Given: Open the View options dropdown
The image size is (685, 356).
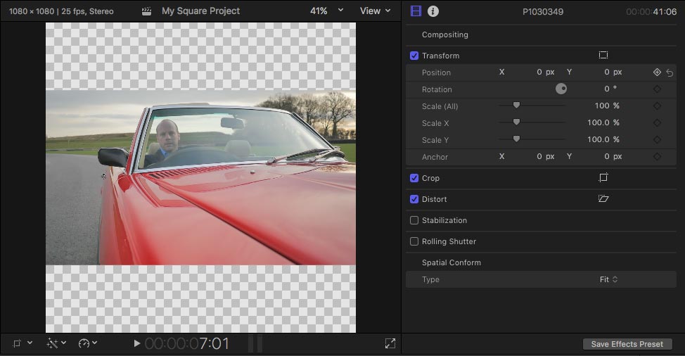Looking at the screenshot, I should point(375,11).
